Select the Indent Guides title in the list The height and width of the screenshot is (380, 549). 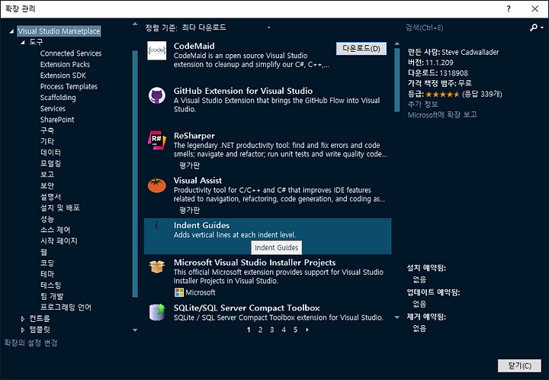[x=201, y=226]
